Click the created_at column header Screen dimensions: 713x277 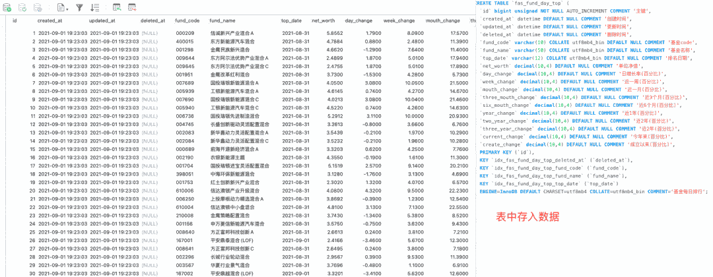50,21
